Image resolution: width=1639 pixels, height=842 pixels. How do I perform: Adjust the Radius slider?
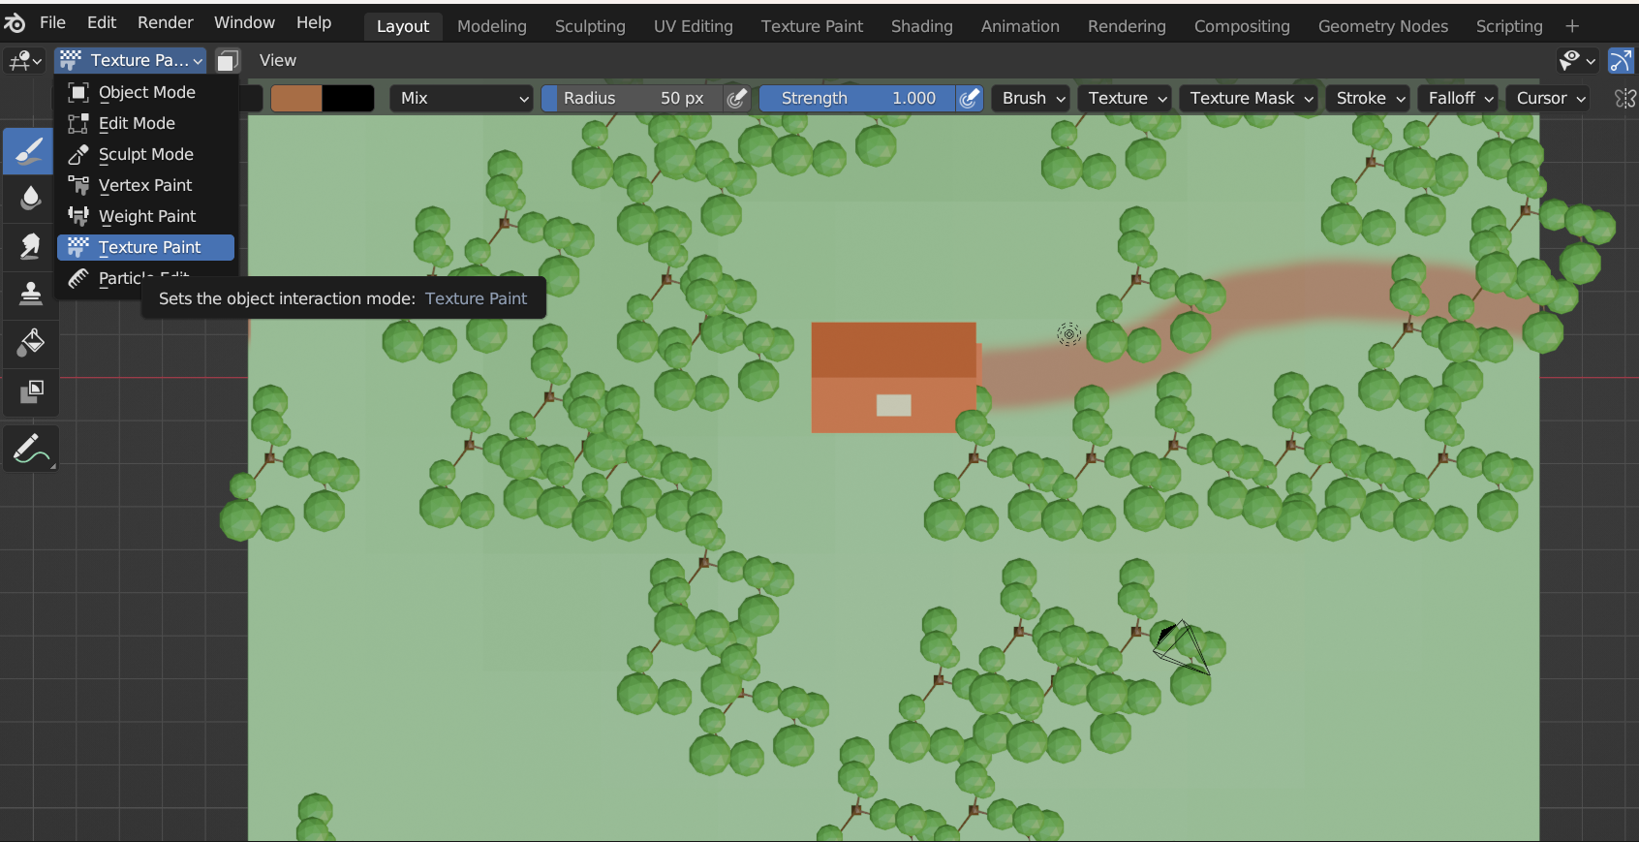point(633,98)
